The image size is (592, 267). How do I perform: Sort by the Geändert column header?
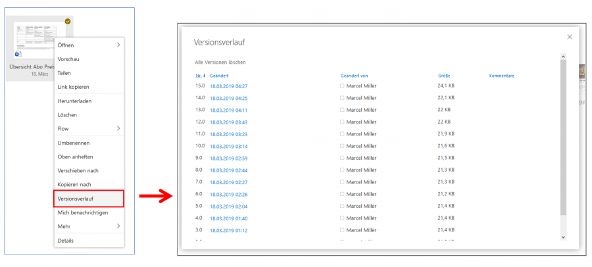[x=219, y=76]
